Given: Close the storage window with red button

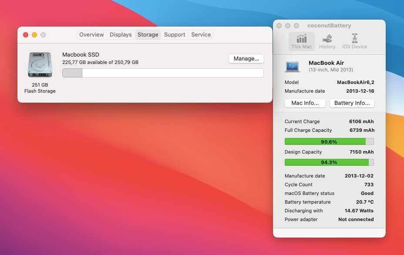Looking at the screenshot, I should (x=26, y=35).
